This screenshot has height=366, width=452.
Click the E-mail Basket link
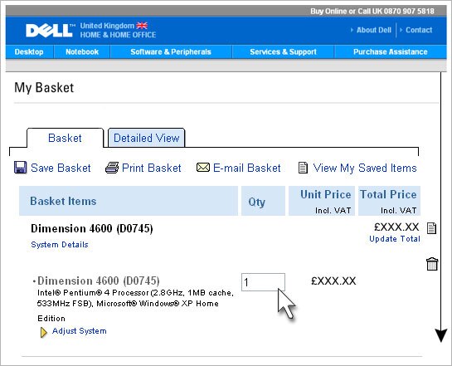(x=247, y=168)
